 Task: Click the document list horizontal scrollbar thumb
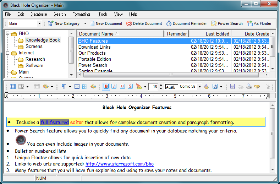tap(171, 75)
